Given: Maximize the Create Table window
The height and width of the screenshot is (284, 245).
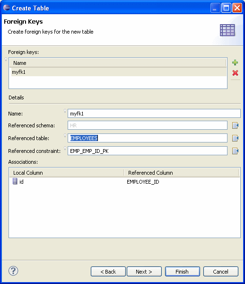Looking at the screenshot, I should (226, 8).
